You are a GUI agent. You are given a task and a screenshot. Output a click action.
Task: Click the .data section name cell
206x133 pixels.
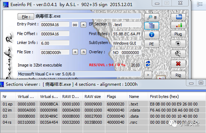(x=134, y=116)
